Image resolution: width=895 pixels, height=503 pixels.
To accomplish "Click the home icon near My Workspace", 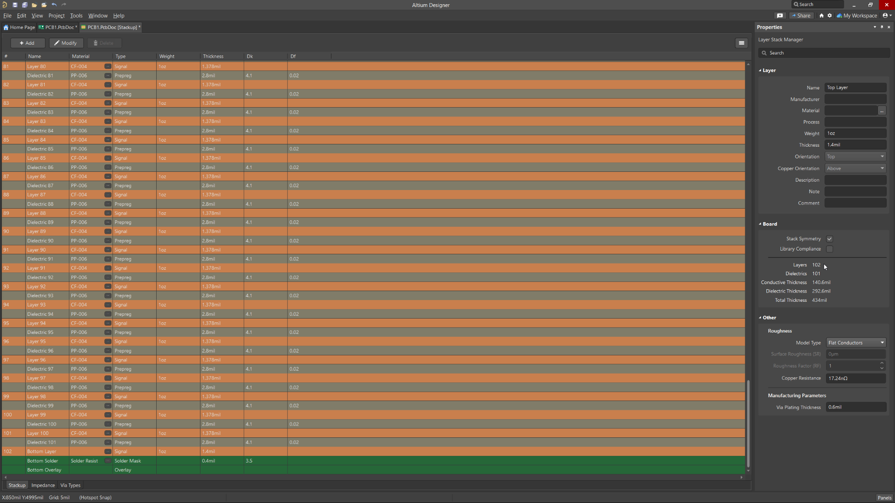I will click(x=822, y=15).
